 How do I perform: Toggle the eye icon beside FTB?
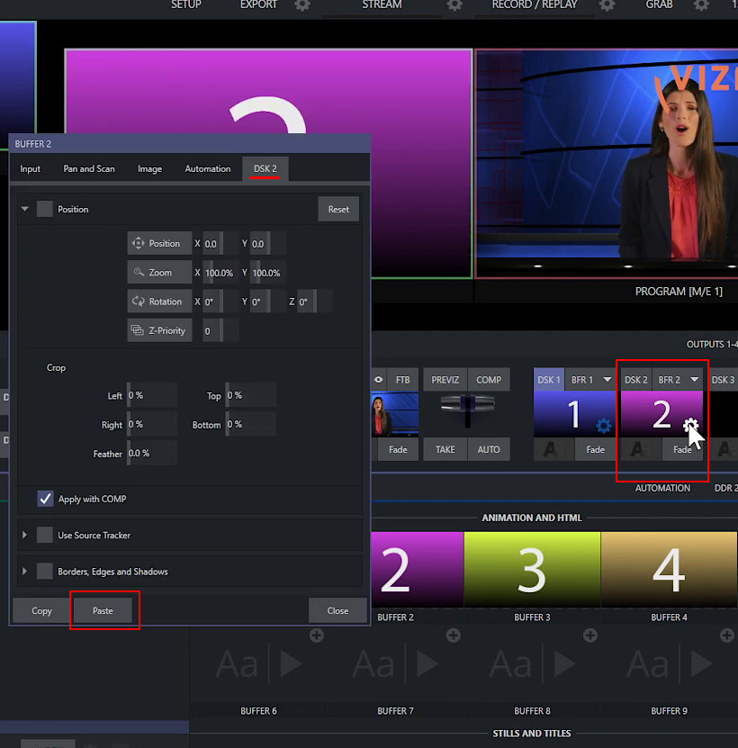tap(378, 380)
